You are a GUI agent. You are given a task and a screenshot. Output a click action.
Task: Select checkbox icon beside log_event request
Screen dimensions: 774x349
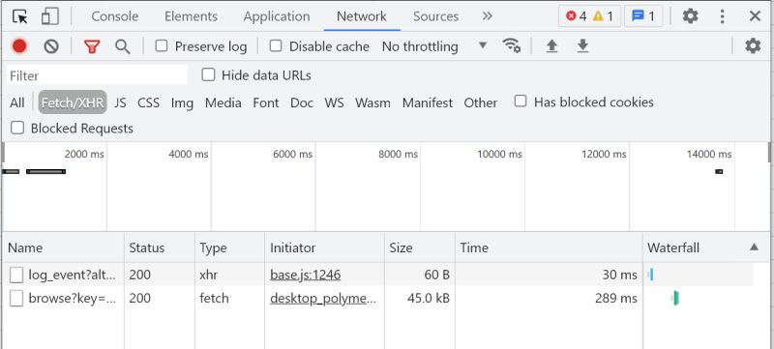tap(16, 276)
